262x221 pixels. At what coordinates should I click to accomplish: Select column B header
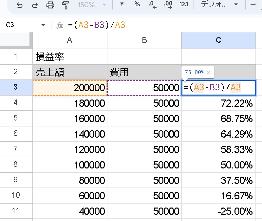click(x=144, y=40)
